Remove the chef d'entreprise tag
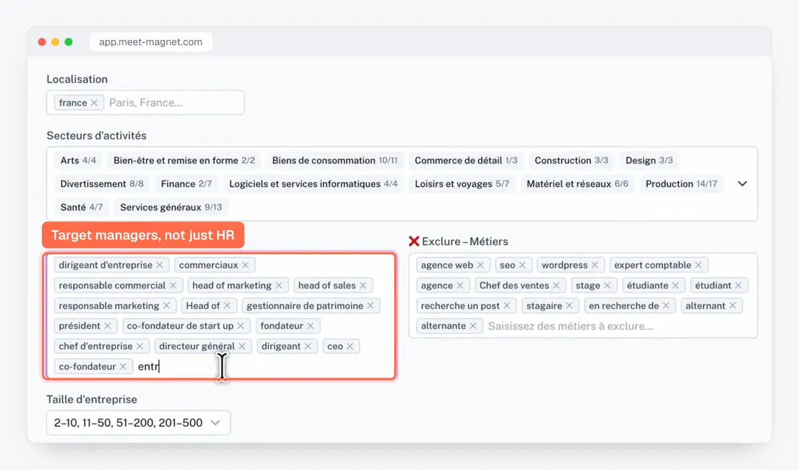This screenshot has height=470, width=799. click(140, 346)
